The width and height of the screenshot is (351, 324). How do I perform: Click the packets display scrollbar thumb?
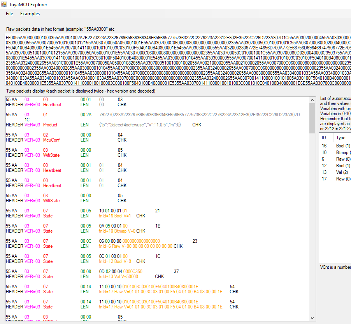tap(312, 118)
